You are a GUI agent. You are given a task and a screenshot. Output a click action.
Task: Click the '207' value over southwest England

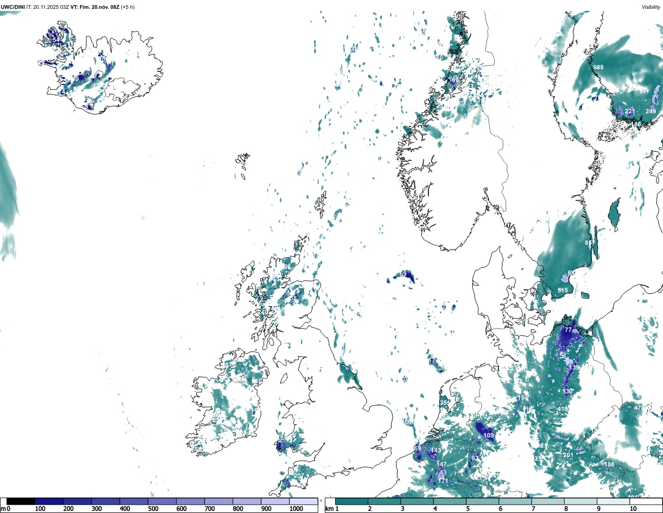pyautogui.click(x=299, y=476)
